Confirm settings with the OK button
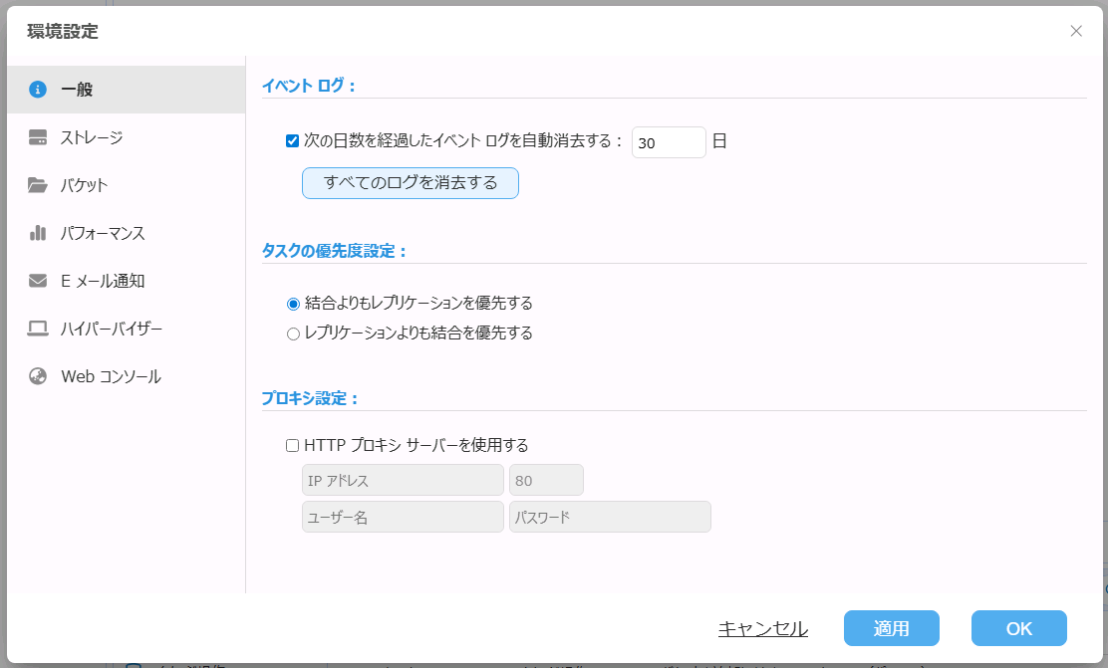This screenshot has width=1108, height=668. [x=1018, y=628]
